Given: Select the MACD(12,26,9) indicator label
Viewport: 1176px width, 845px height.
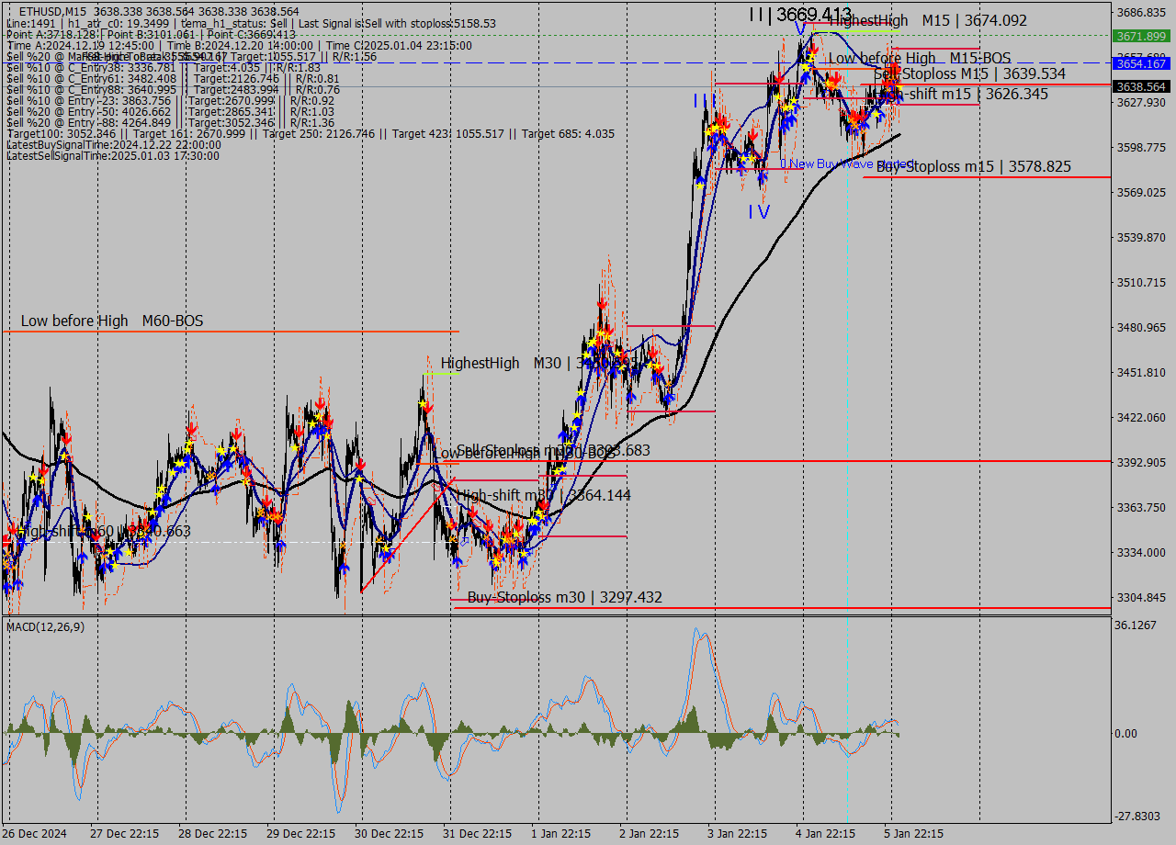Looking at the screenshot, I should [x=46, y=626].
